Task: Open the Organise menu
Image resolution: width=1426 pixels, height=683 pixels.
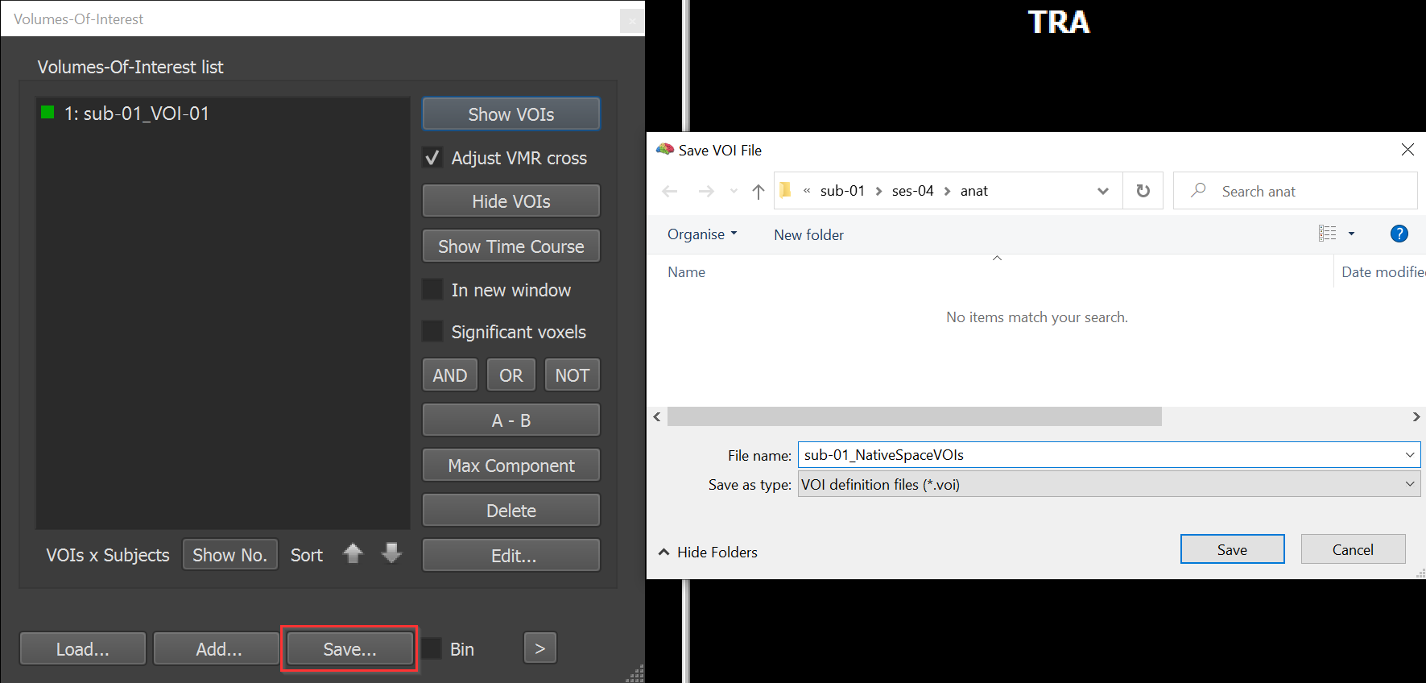Action: coord(702,234)
